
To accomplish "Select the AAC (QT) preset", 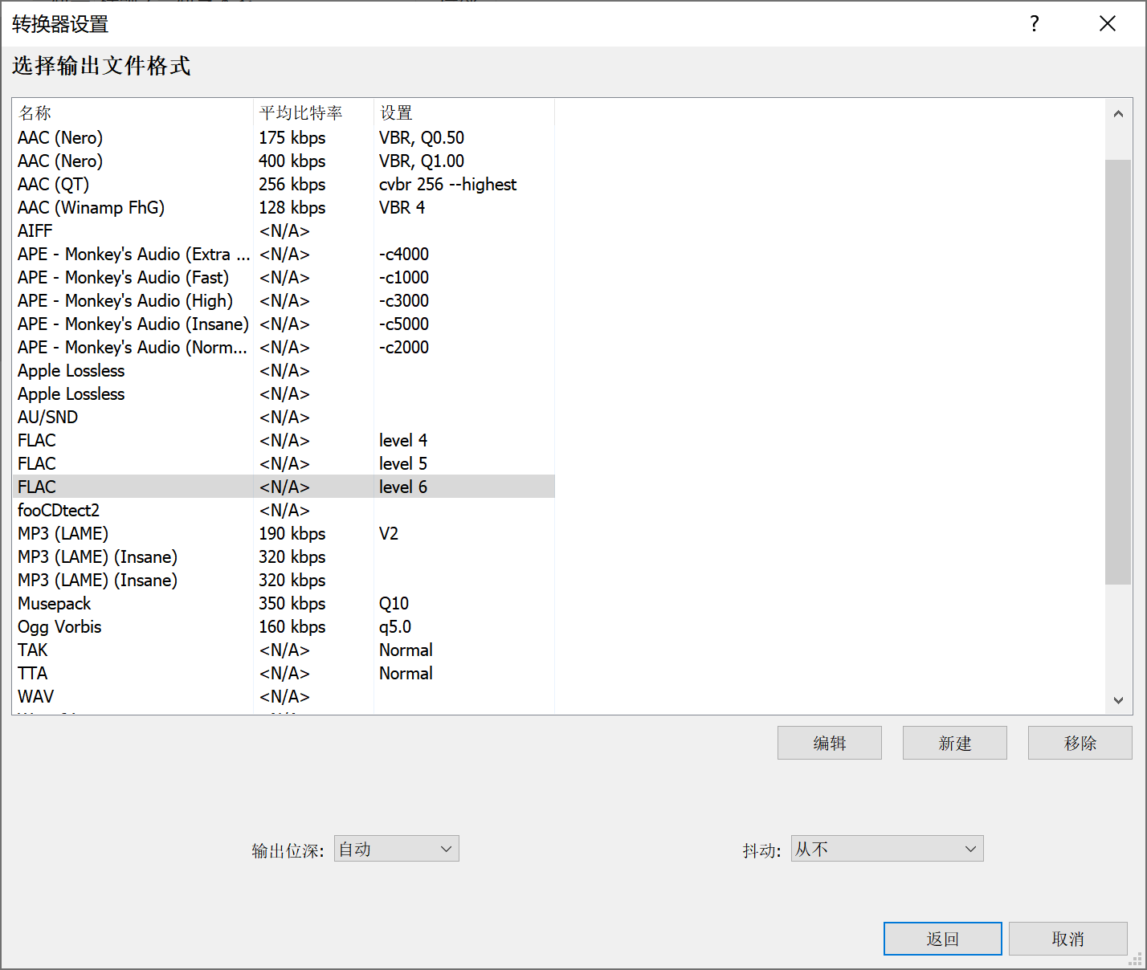I will click(284, 184).
